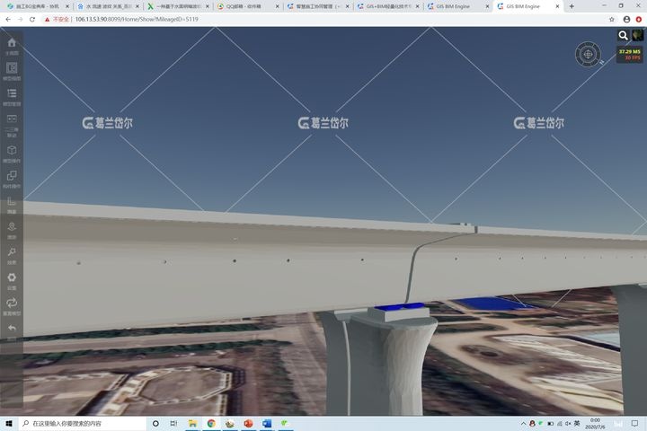Click the navigation compass widget
The width and height of the screenshot is (647, 431).
(588, 54)
